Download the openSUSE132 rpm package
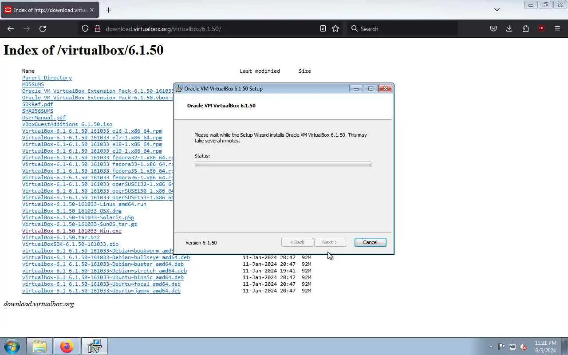Screen dimensions: 568x355 (x=98, y=184)
